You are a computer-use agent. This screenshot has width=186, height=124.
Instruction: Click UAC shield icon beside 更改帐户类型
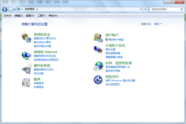pyautogui.click(x=107, y=39)
